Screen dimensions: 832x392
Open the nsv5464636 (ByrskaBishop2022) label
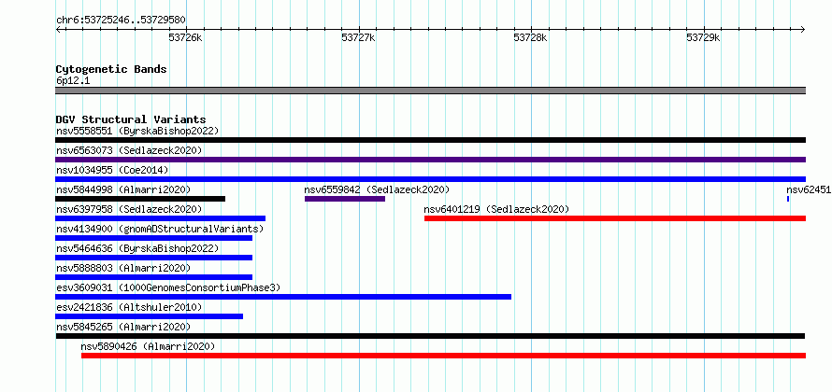click(x=137, y=248)
